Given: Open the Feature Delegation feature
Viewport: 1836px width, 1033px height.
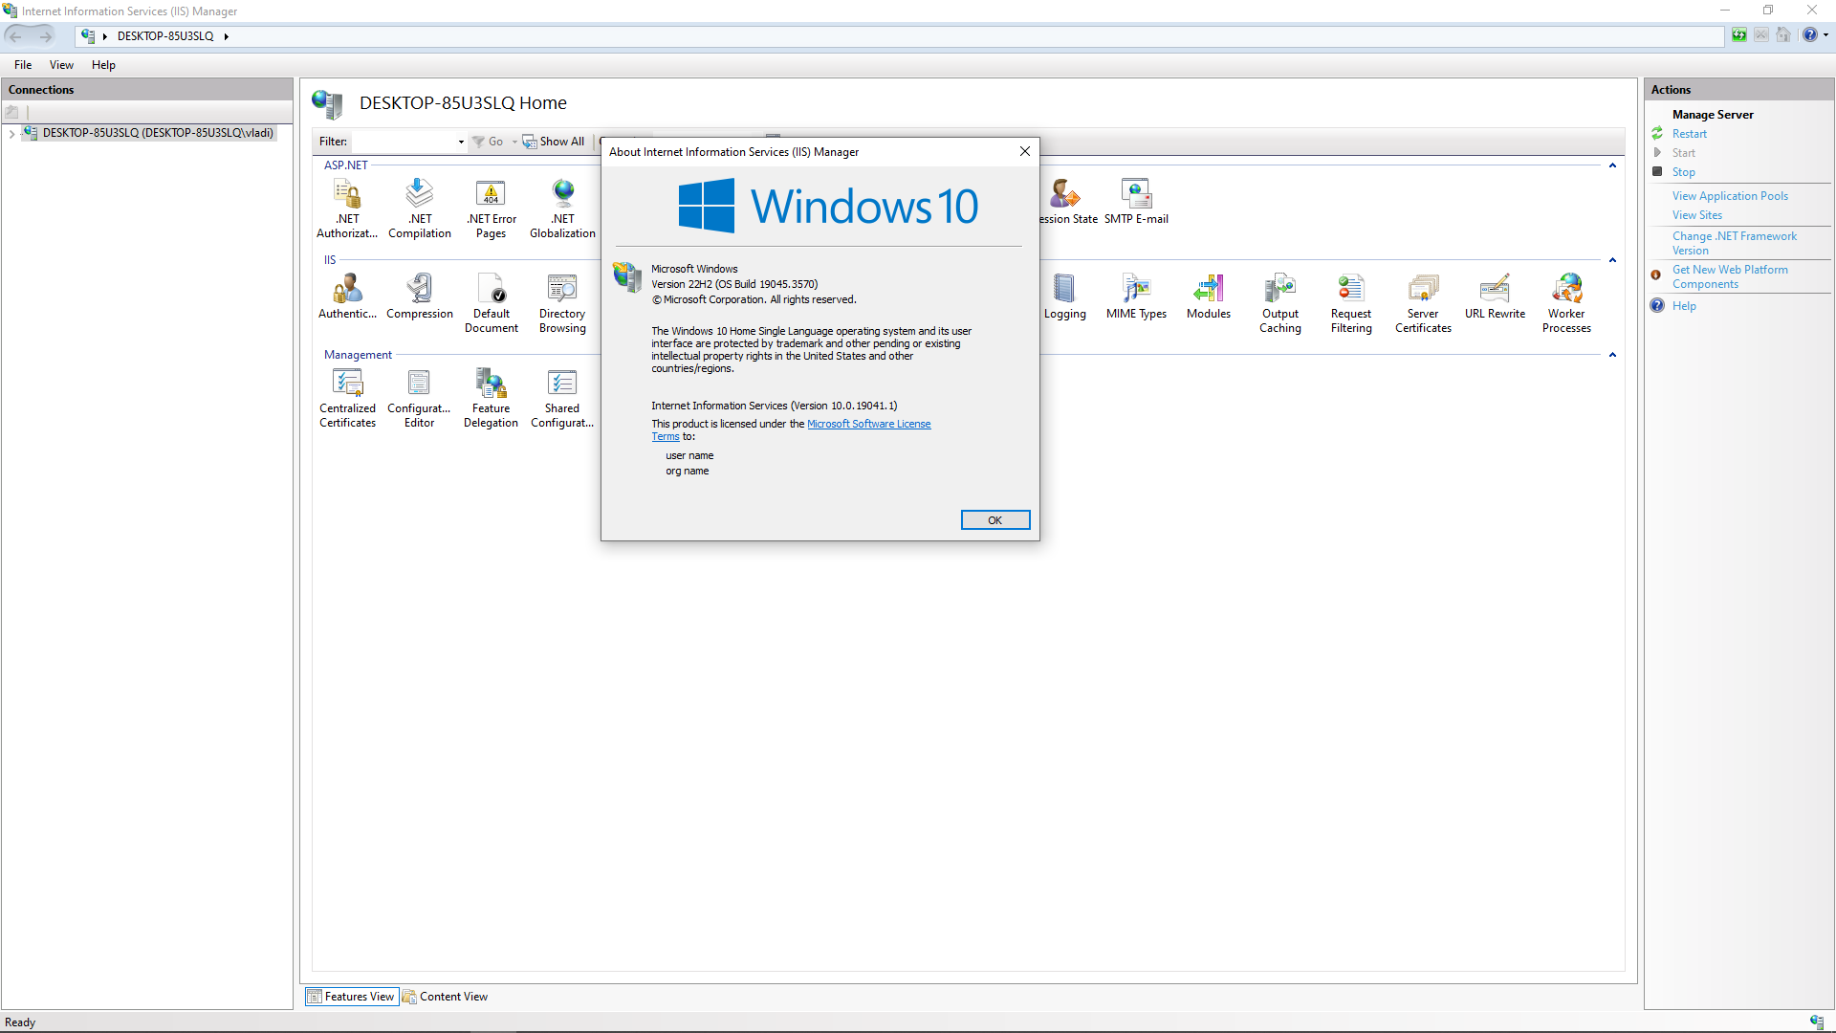Looking at the screenshot, I should [x=492, y=397].
